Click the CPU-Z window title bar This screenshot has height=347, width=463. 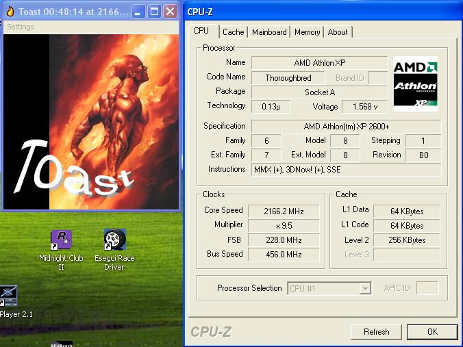click(323, 12)
